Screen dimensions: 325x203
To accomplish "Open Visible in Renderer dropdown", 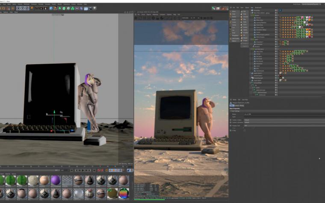I will coord(284,122).
